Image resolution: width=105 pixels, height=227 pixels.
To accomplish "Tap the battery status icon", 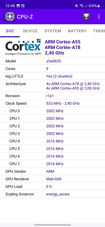I will click(x=99, y=6).
